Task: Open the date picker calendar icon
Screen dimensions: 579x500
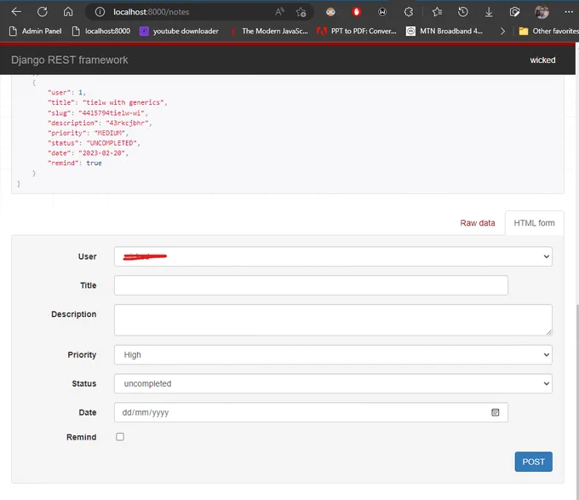Action: pos(496,412)
